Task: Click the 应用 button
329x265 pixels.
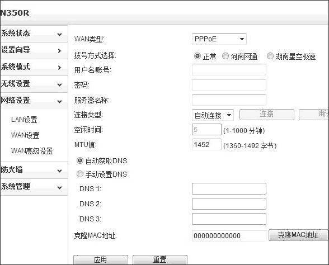Action: click(x=101, y=260)
